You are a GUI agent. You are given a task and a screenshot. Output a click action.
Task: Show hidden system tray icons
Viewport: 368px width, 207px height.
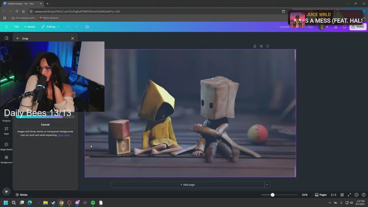pos(330,203)
